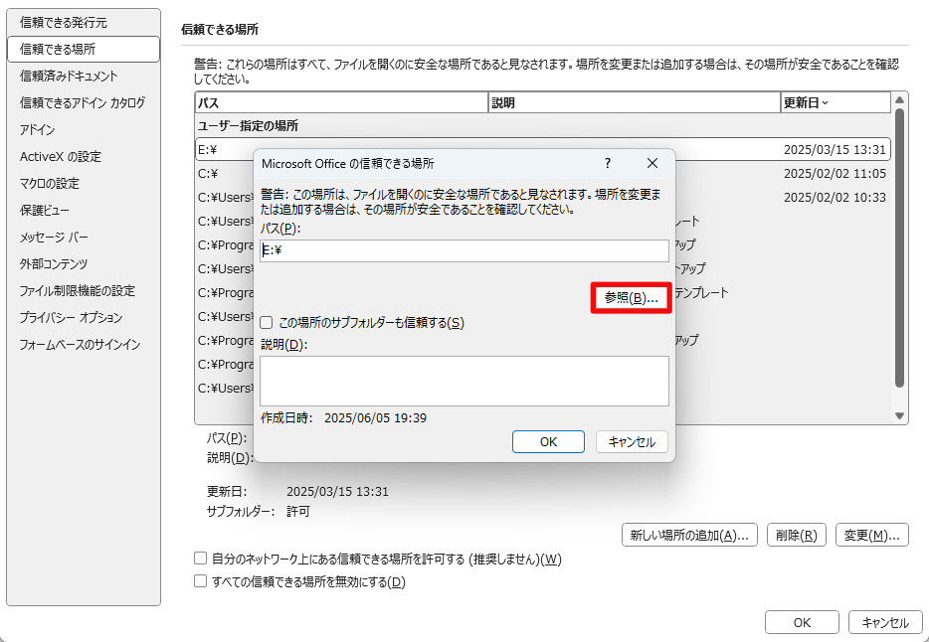Close the Microsoft Office trusted location dialog
The width and height of the screenshot is (929, 642).
652,163
